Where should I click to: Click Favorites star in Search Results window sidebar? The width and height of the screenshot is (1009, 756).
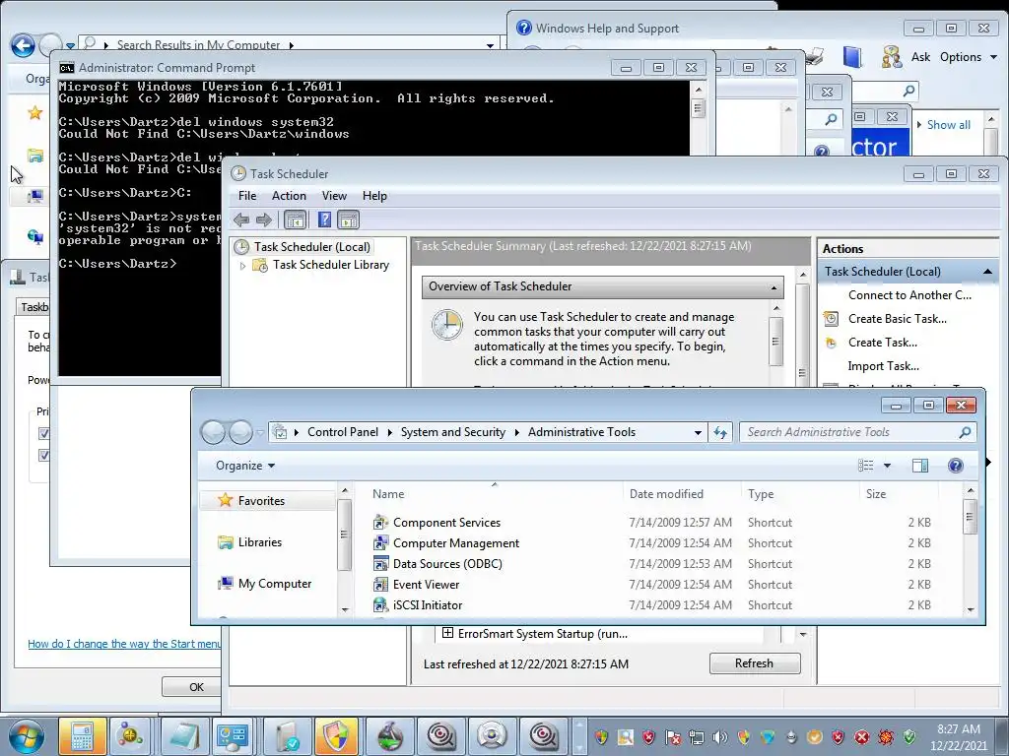[x=34, y=113]
